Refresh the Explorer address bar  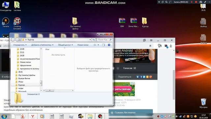pos(94,40)
